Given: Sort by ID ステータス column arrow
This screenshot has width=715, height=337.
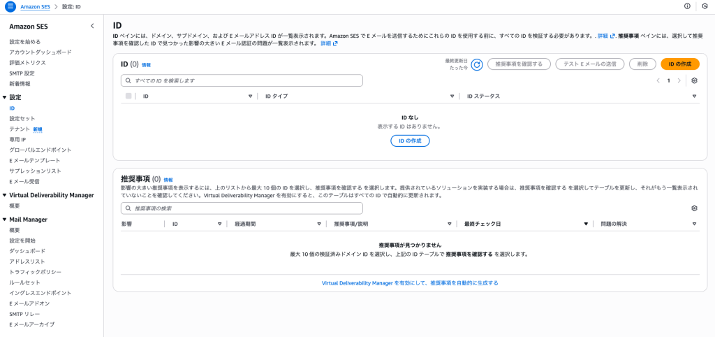Looking at the screenshot, I should click(x=695, y=96).
